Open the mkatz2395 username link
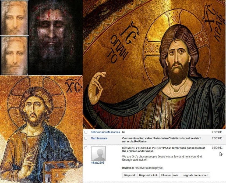 pyautogui.click(x=97, y=163)
